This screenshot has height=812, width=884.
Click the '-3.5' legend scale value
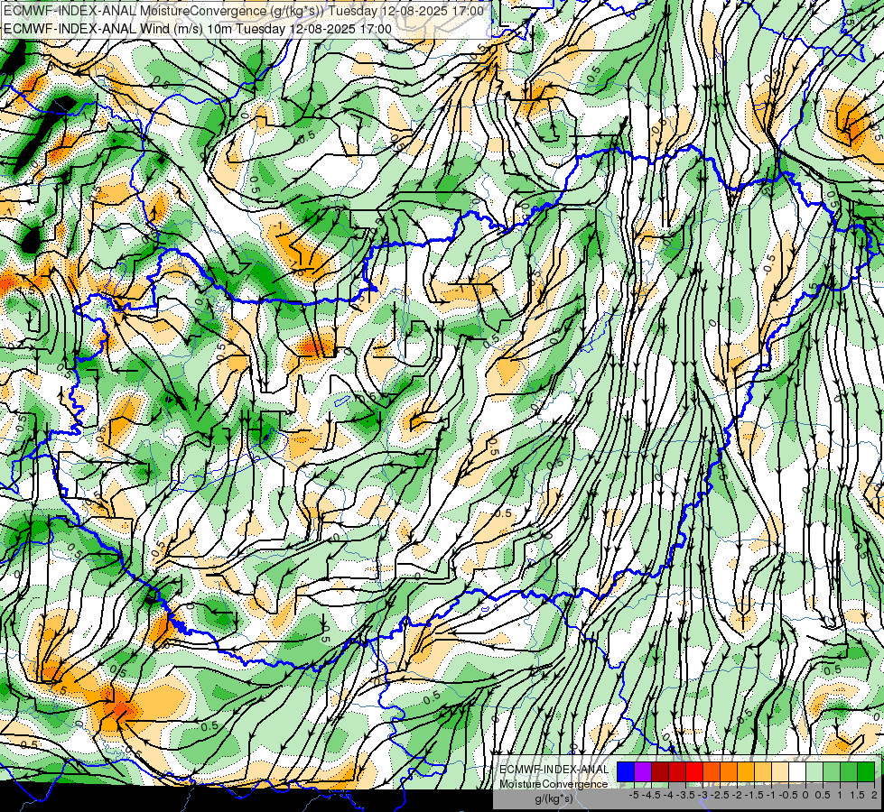coord(685,795)
